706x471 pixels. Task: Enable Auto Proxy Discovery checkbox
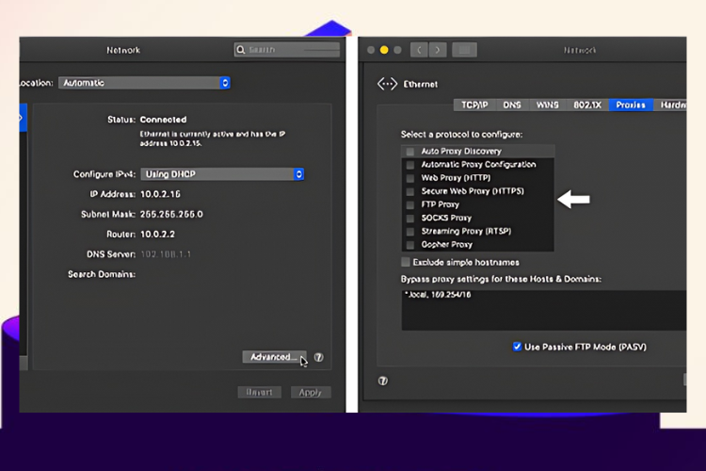tap(410, 152)
